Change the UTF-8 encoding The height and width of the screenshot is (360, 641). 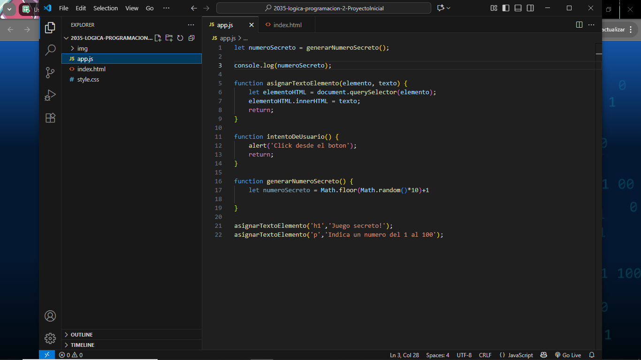[464, 355]
